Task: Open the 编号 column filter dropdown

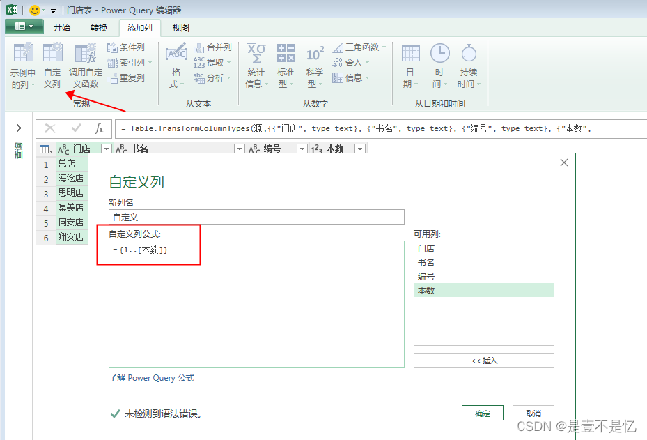Action: pyautogui.click(x=302, y=149)
